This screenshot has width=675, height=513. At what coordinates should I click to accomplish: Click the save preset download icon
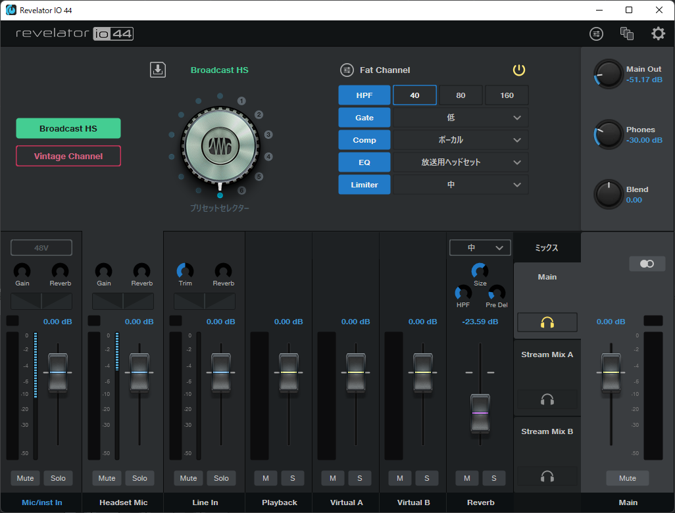pos(157,70)
